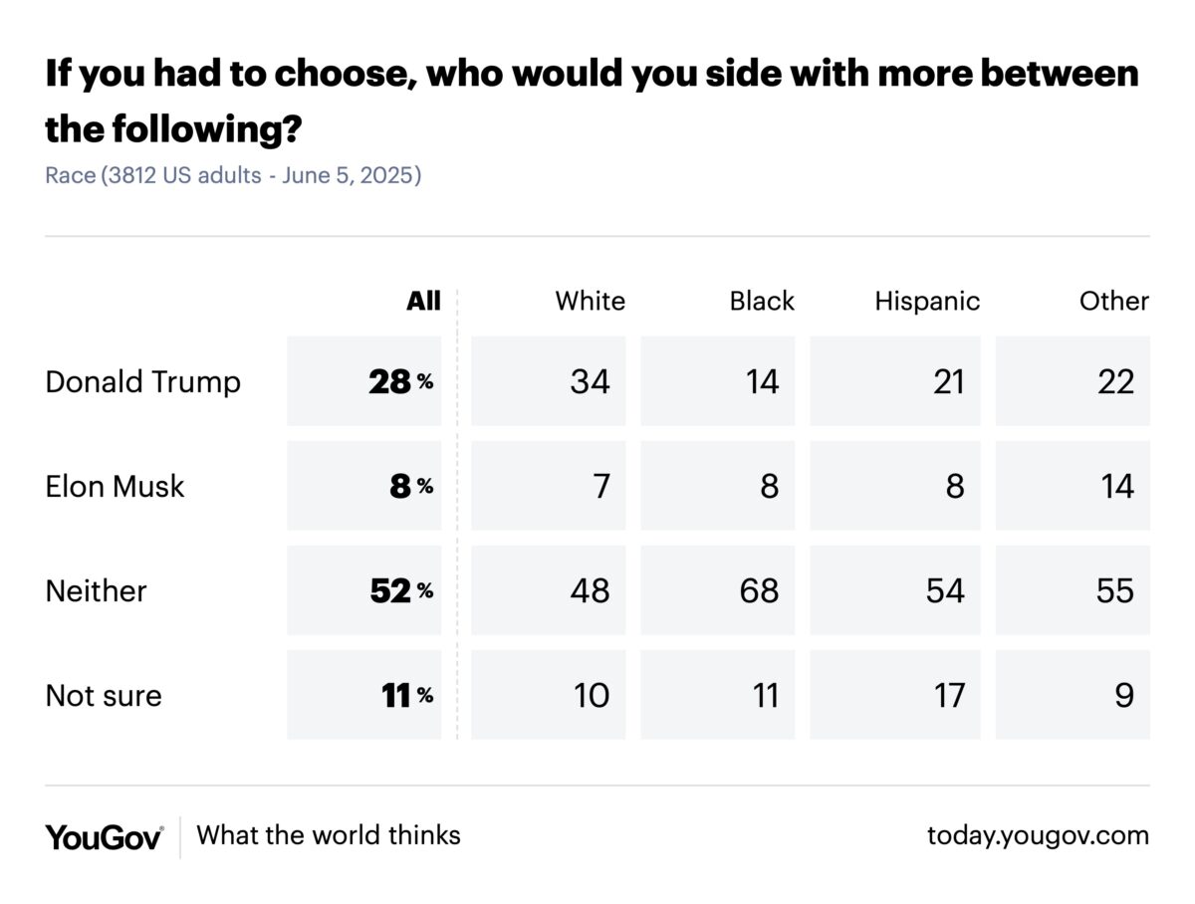Click the "What the world thinks" tagline

pos(329,835)
